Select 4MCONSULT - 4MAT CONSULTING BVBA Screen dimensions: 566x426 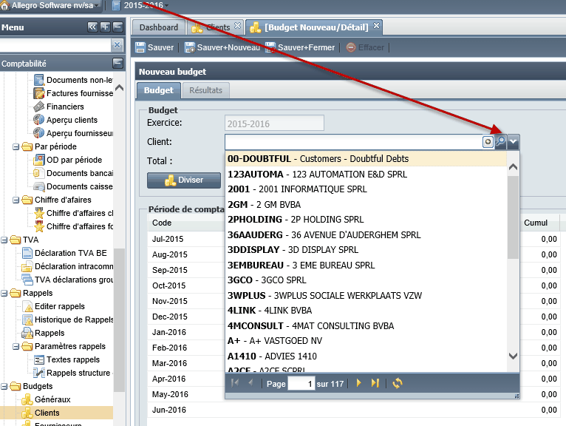tap(366, 326)
